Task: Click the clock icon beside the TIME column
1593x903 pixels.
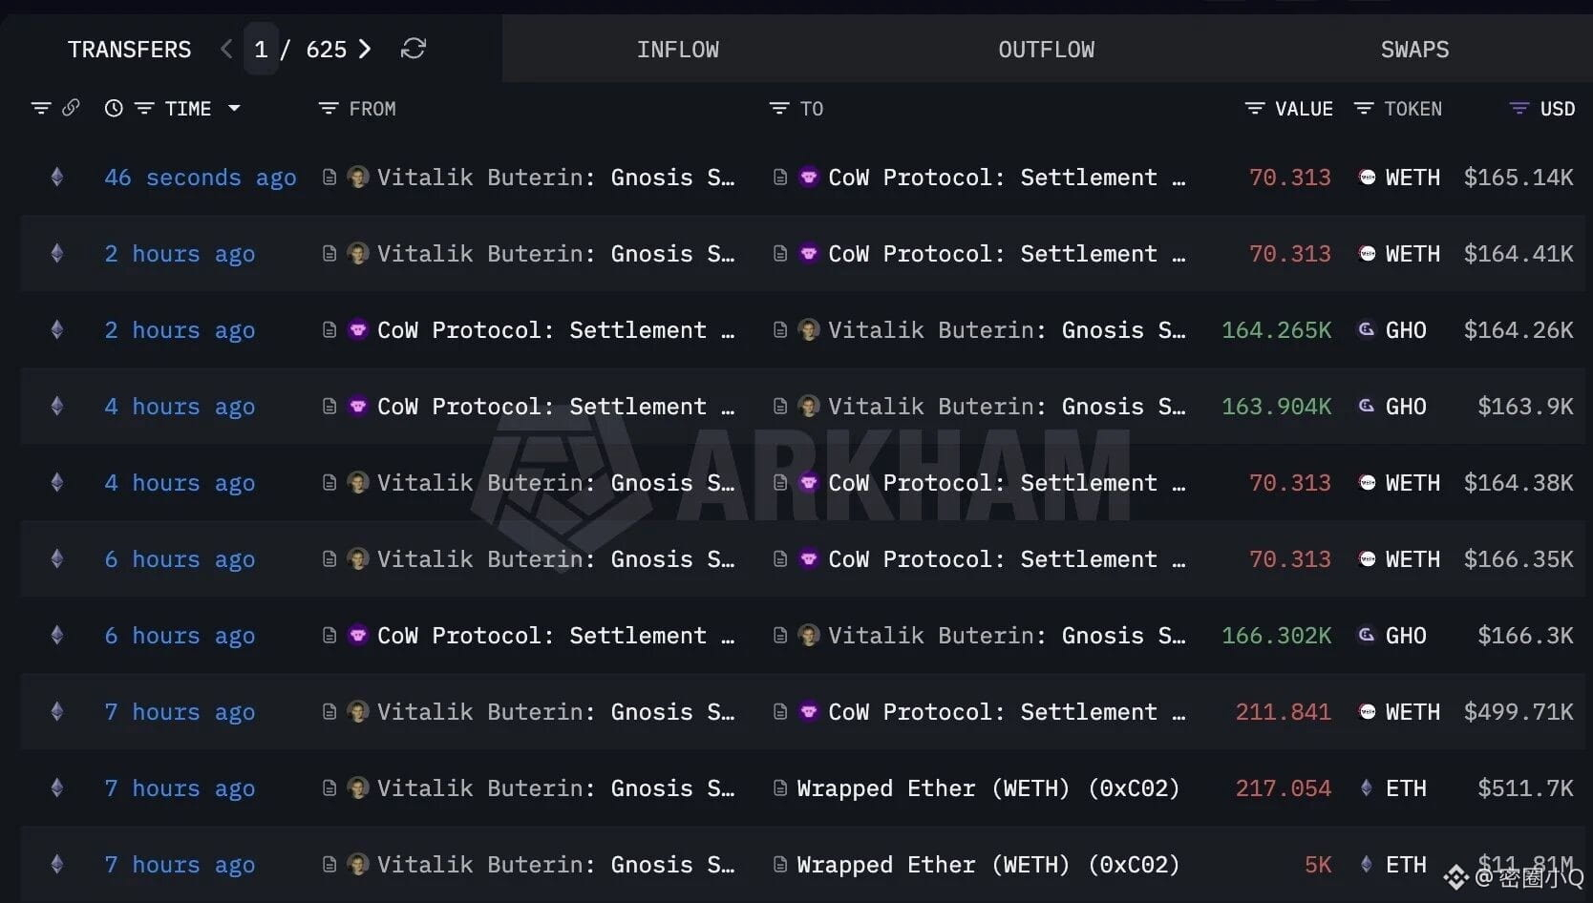Action: pyautogui.click(x=113, y=108)
